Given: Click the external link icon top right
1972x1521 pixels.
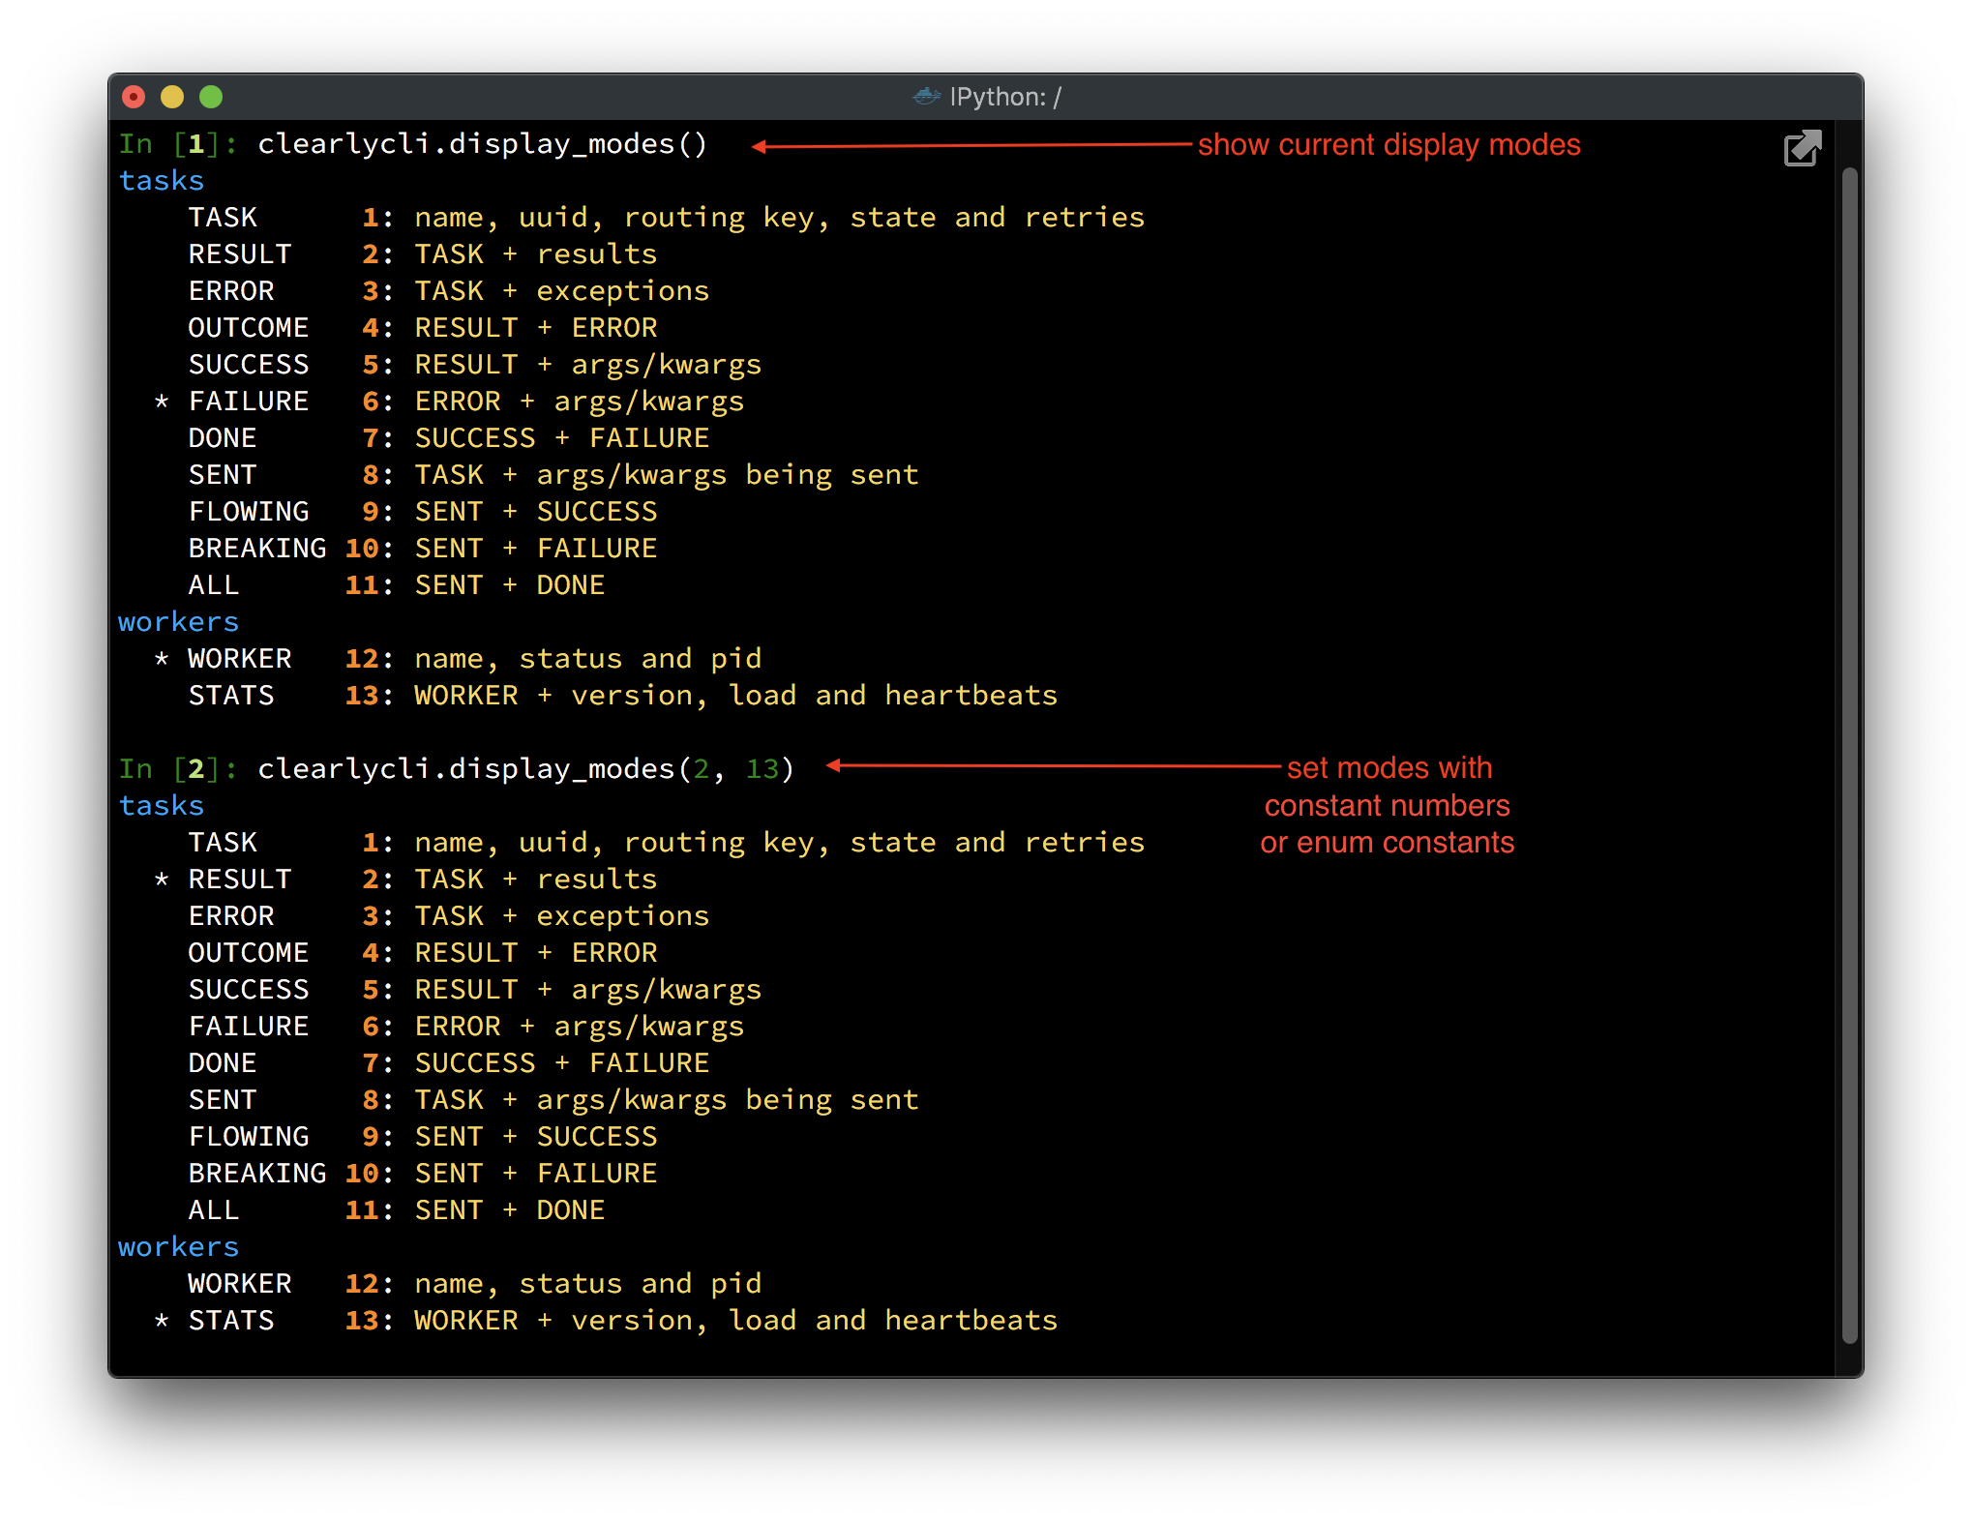Looking at the screenshot, I should pyautogui.click(x=1803, y=147).
